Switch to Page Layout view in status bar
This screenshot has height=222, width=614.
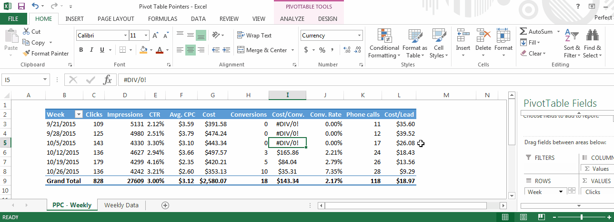tap(523, 217)
